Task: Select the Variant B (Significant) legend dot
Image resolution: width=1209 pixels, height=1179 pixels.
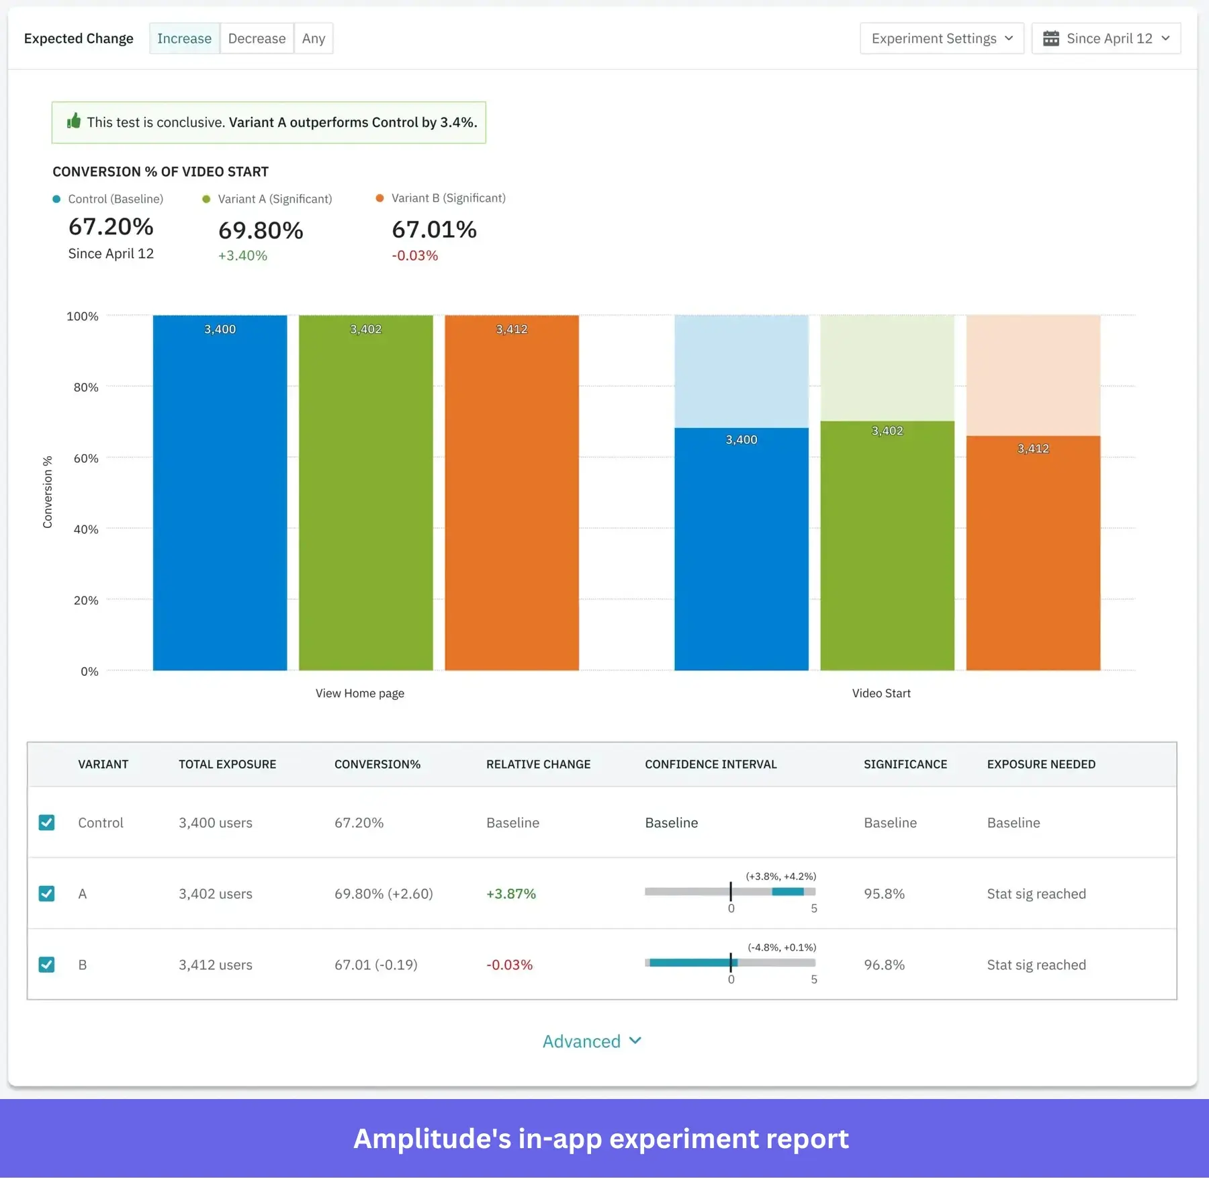Action: tap(380, 198)
